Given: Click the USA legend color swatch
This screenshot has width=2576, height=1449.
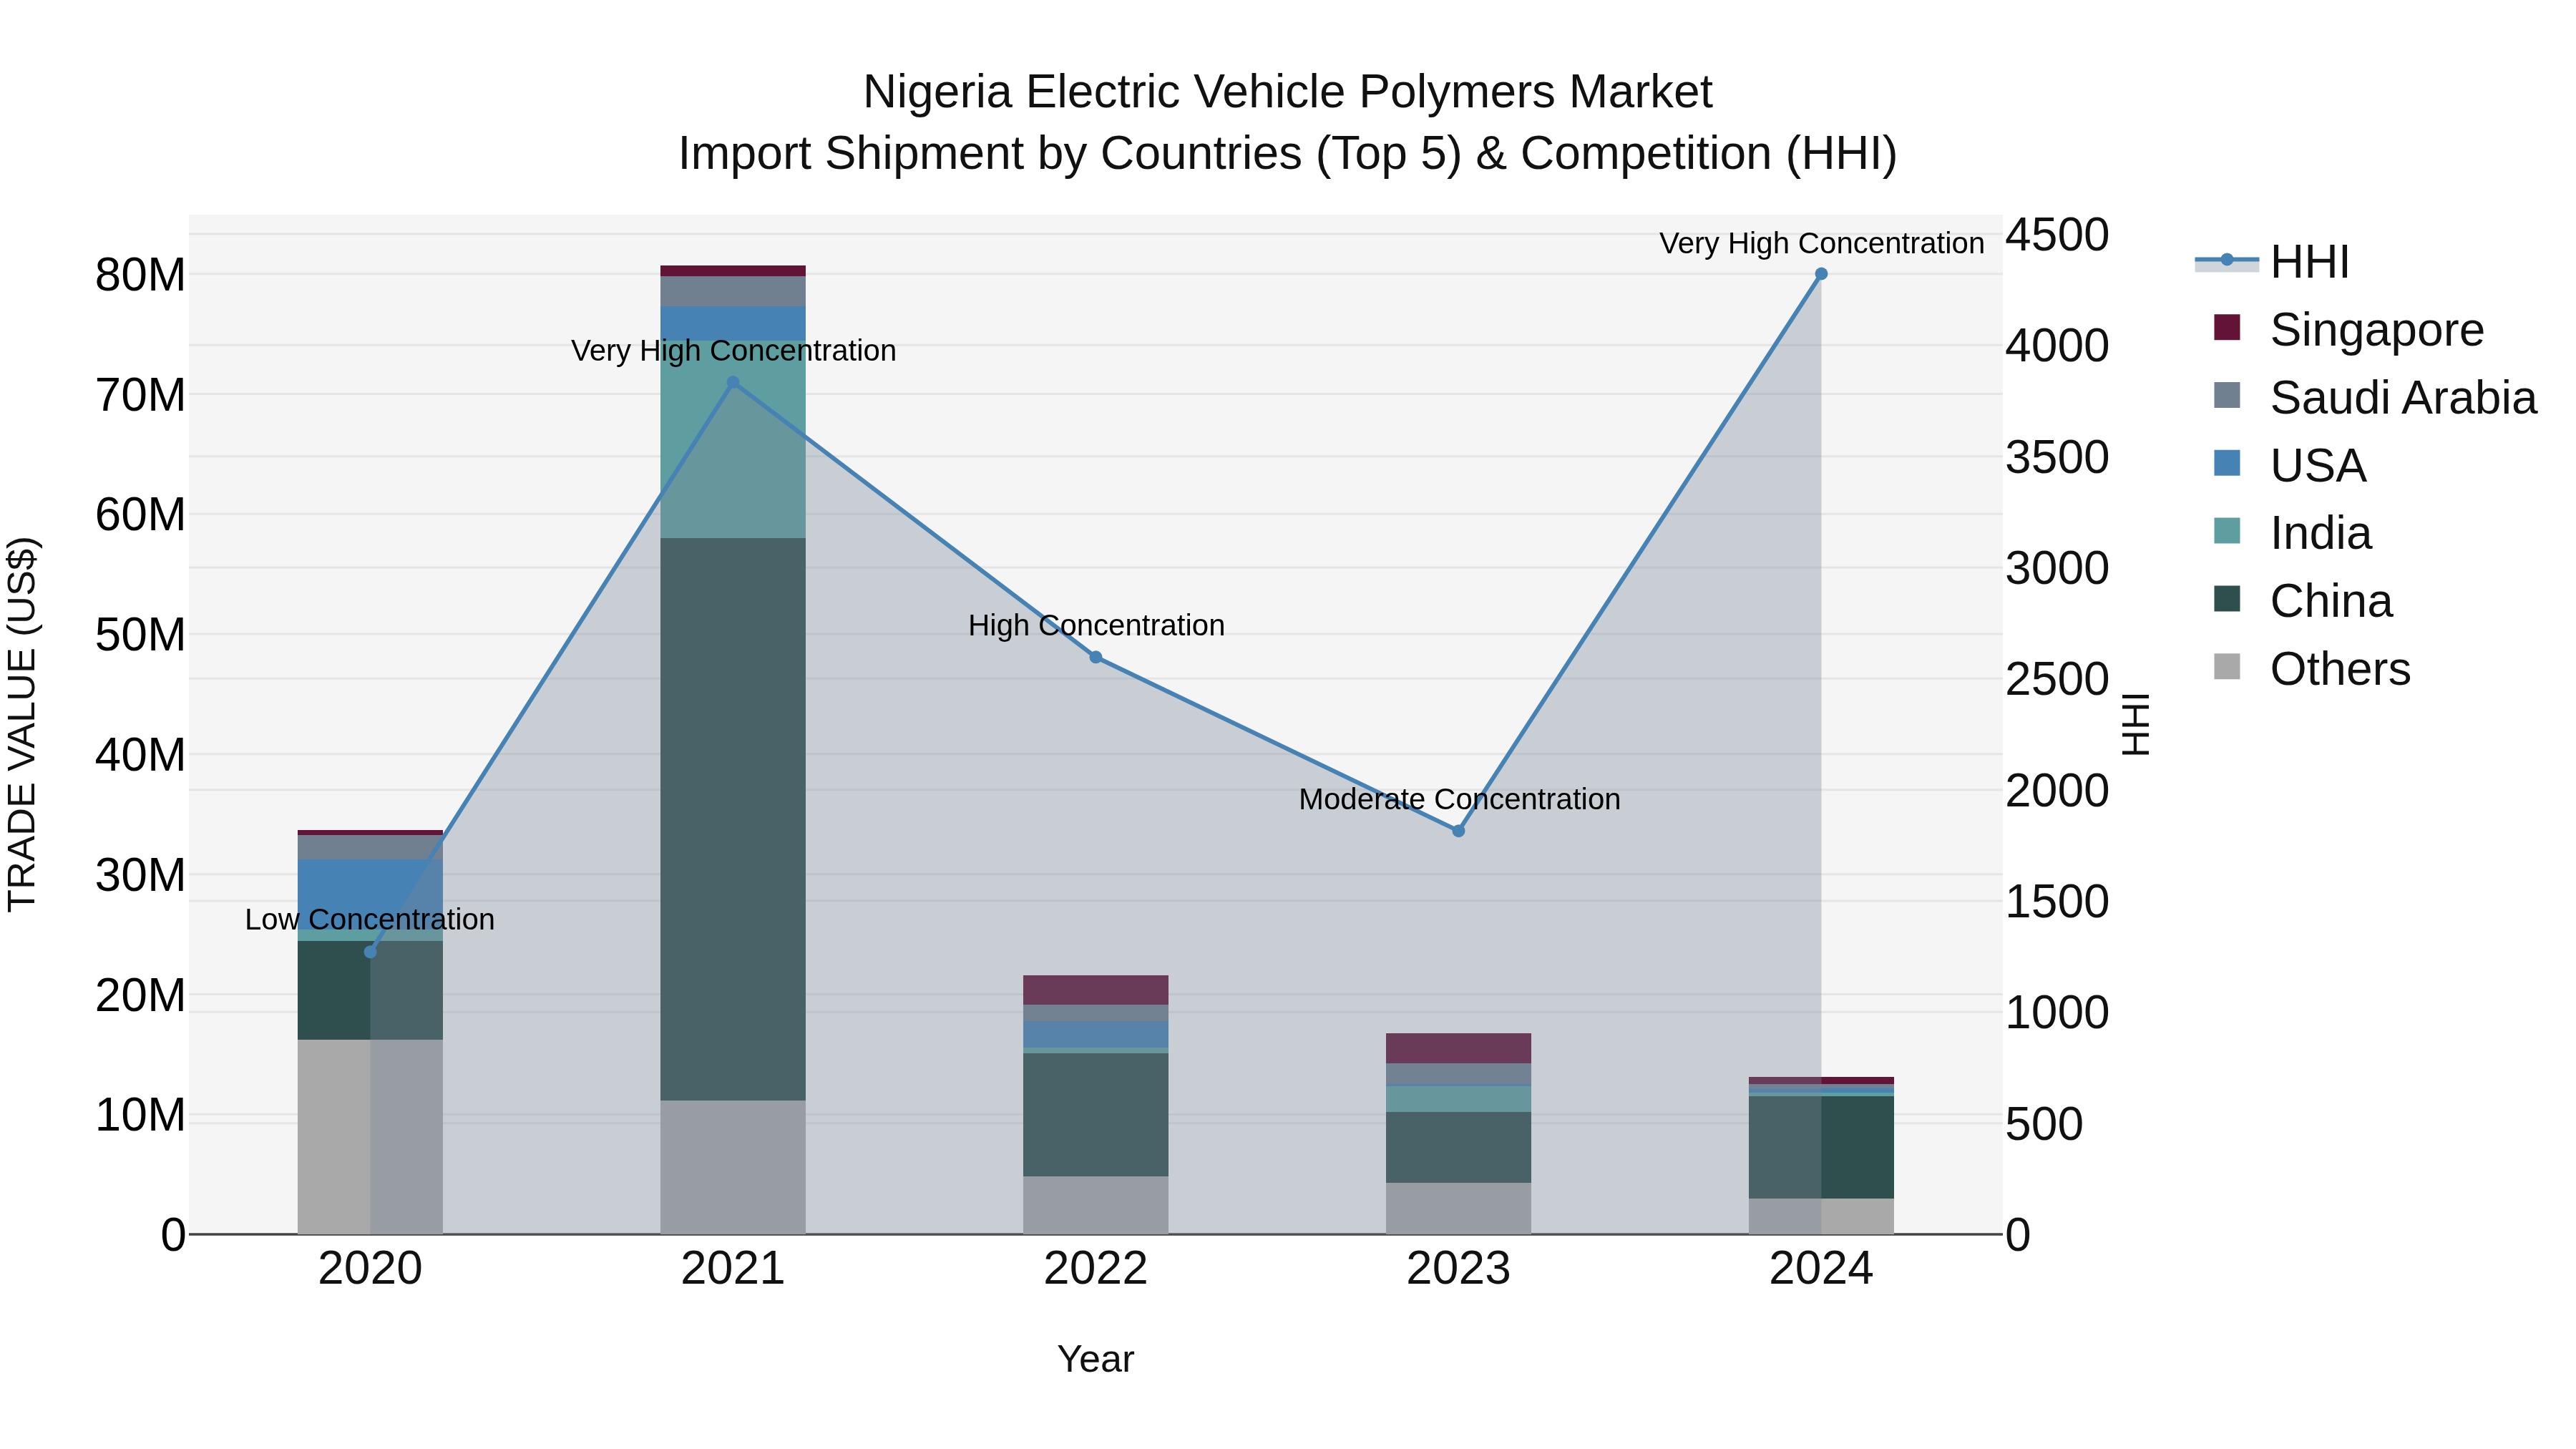Looking at the screenshot, I should point(2227,463).
